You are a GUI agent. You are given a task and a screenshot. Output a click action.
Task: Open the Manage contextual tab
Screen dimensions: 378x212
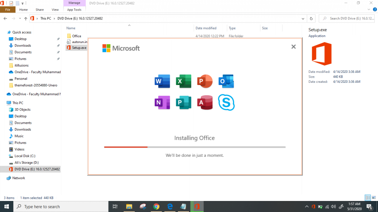(x=74, y=3)
